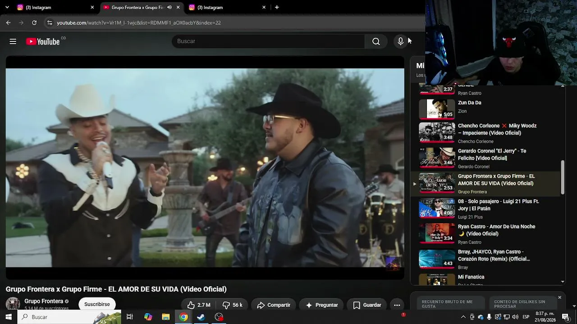Open volume control in system tray

pyautogui.click(x=515, y=317)
